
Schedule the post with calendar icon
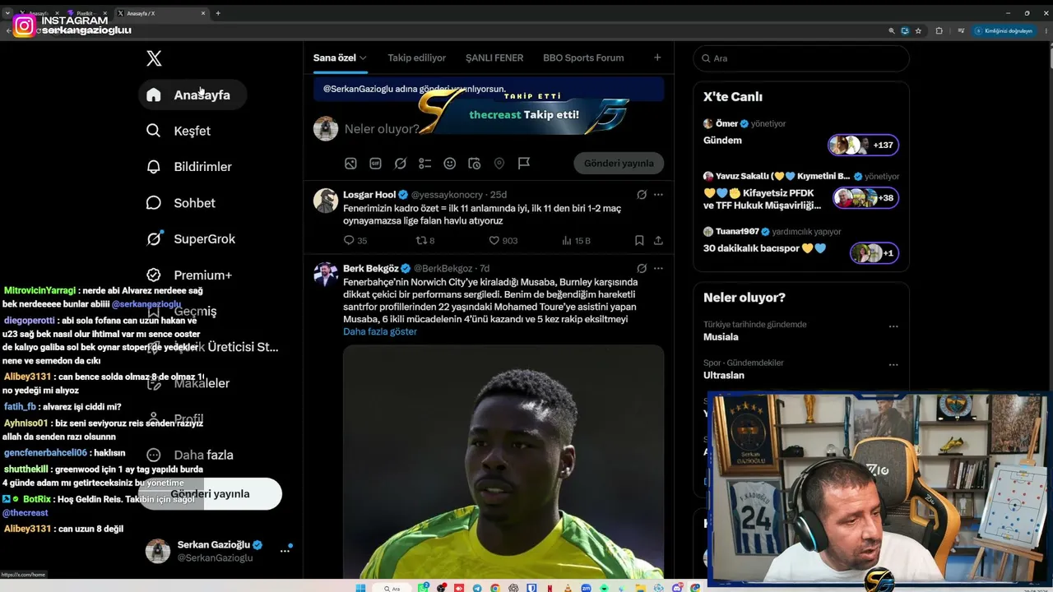[x=474, y=164]
